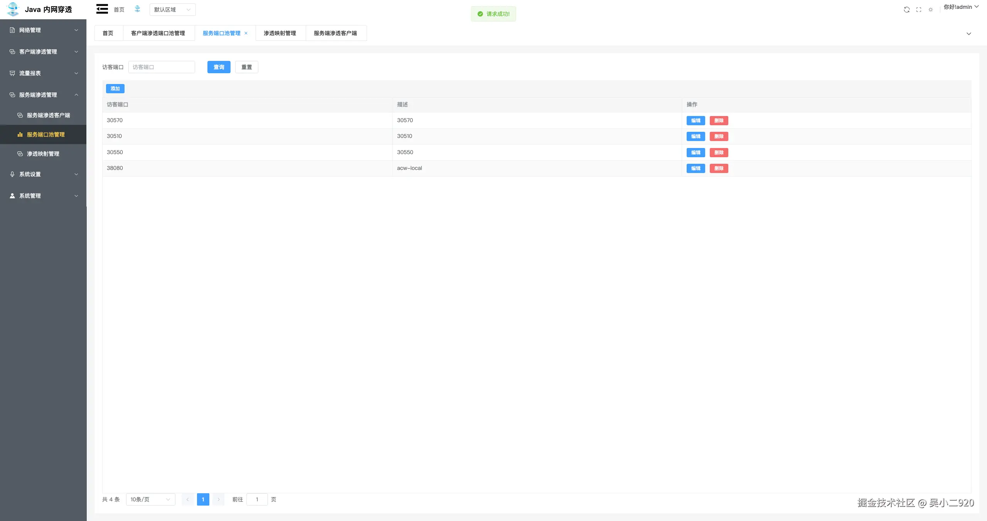
Task: Click the refresh icon in top bar
Action: point(906,10)
